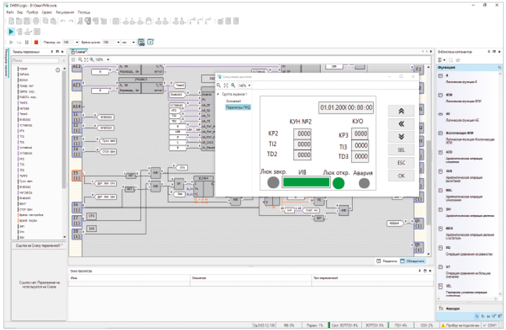Toggle the display simulation window icon
This screenshot has width=506, height=330.
[141, 42]
